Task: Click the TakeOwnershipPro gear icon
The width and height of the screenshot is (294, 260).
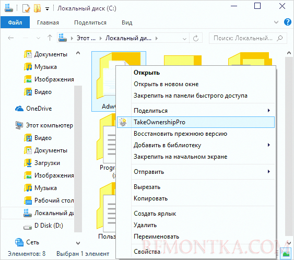Action: pyautogui.click(x=123, y=122)
